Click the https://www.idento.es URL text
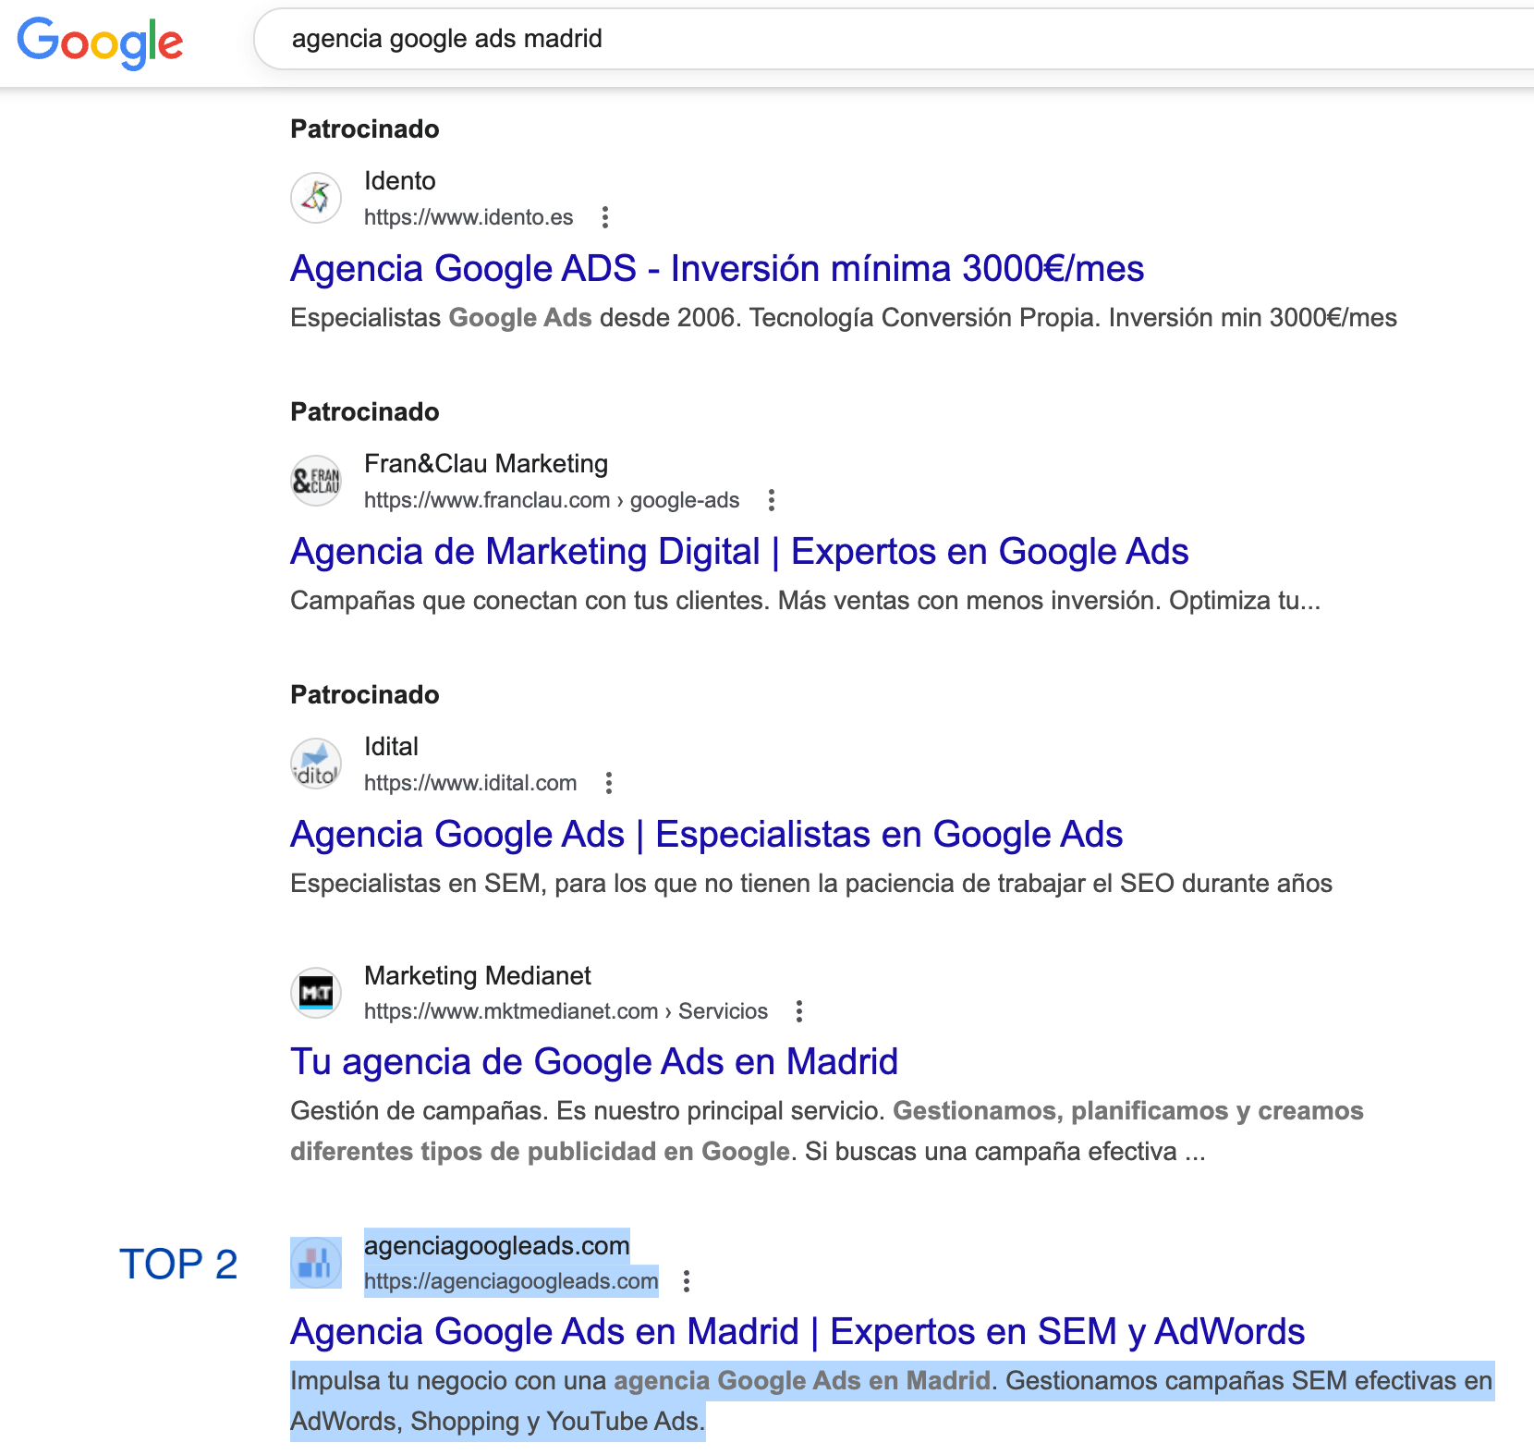1534x1455 pixels. pyautogui.click(x=468, y=217)
